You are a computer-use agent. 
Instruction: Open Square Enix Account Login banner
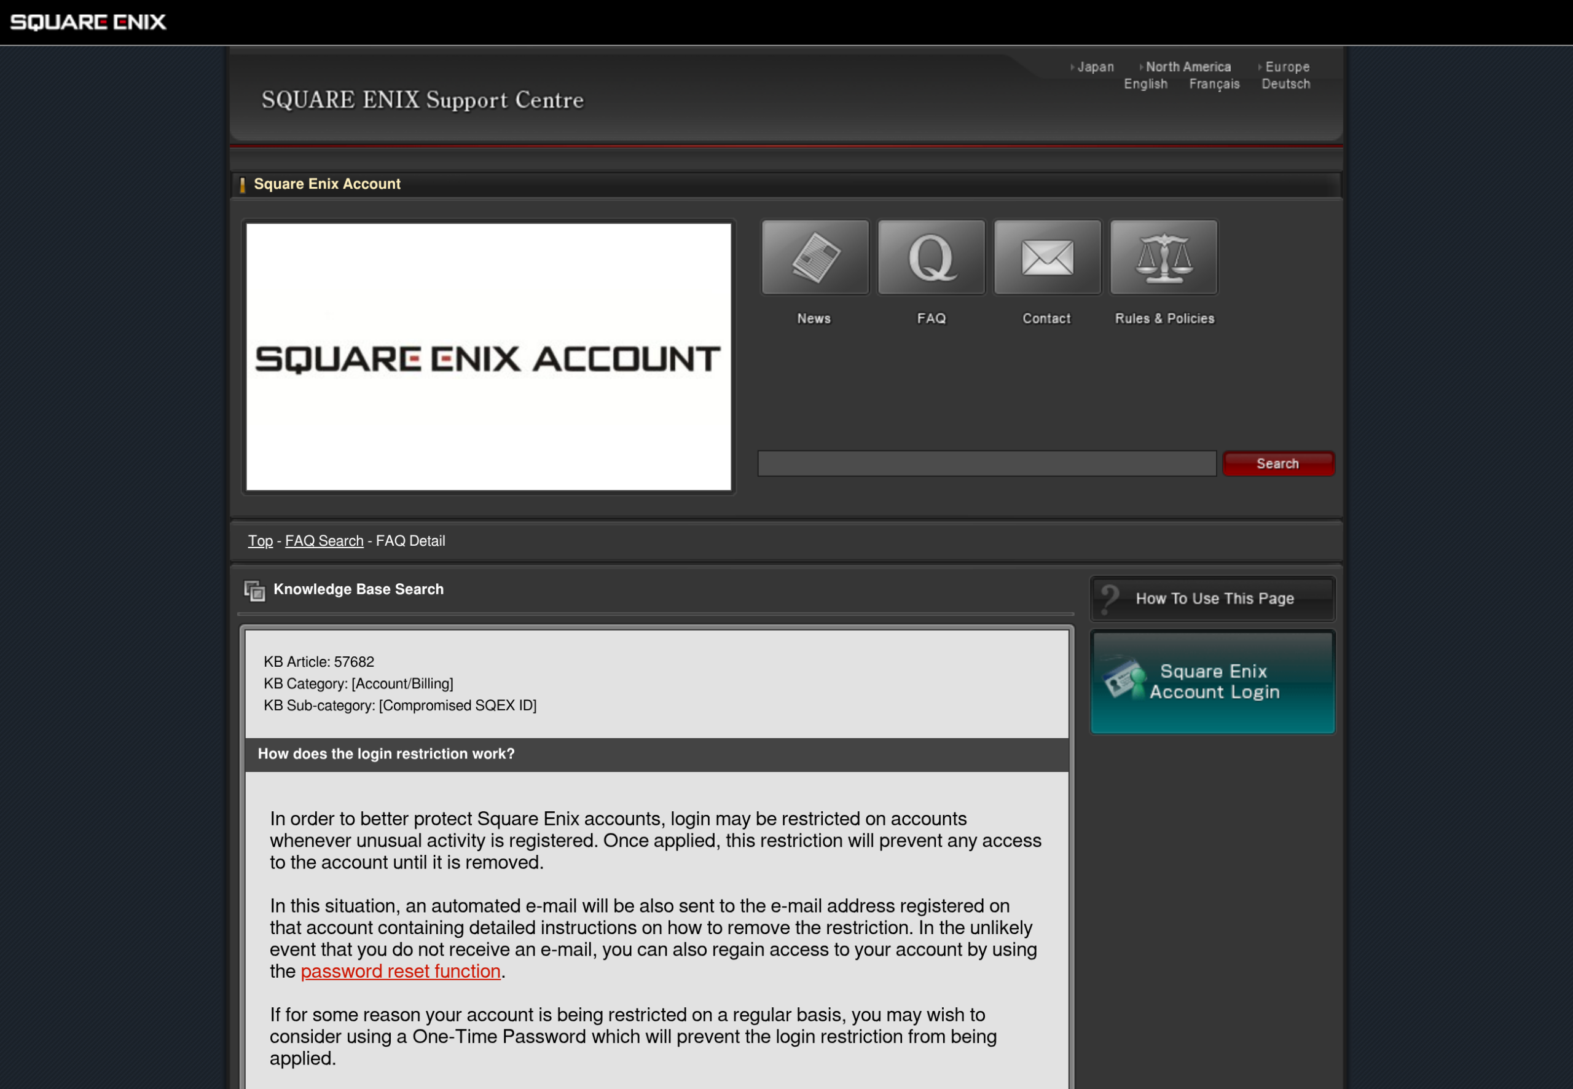pyautogui.click(x=1213, y=682)
